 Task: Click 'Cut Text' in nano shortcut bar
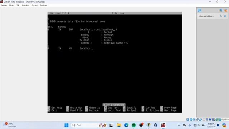[x=113, y=107]
